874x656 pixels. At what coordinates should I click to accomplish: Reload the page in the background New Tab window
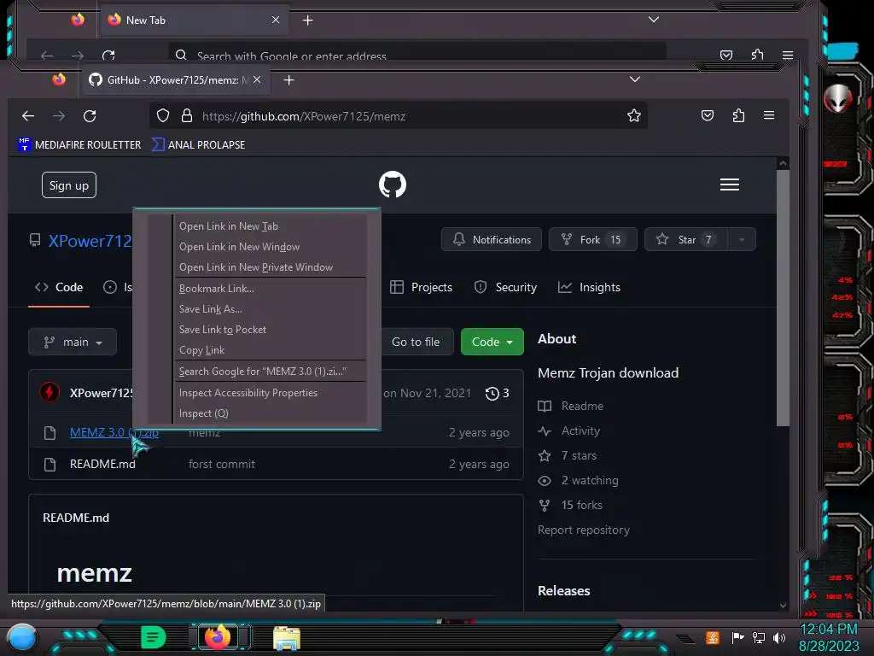point(108,56)
